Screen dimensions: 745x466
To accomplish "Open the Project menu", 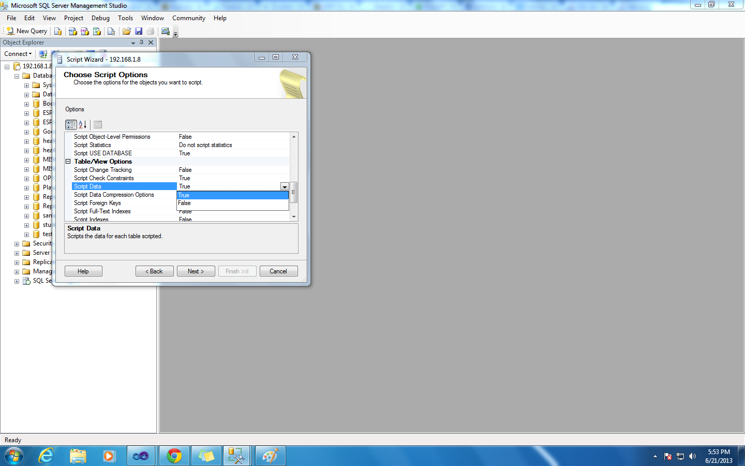I will coord(73,18).
